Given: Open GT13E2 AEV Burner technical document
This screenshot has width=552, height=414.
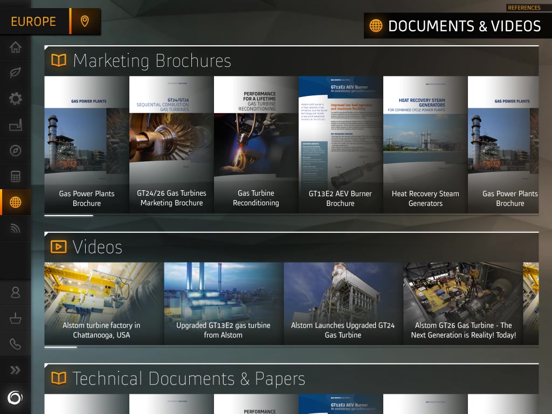Looking at the screenshot, I should click(x=341, y=404).
